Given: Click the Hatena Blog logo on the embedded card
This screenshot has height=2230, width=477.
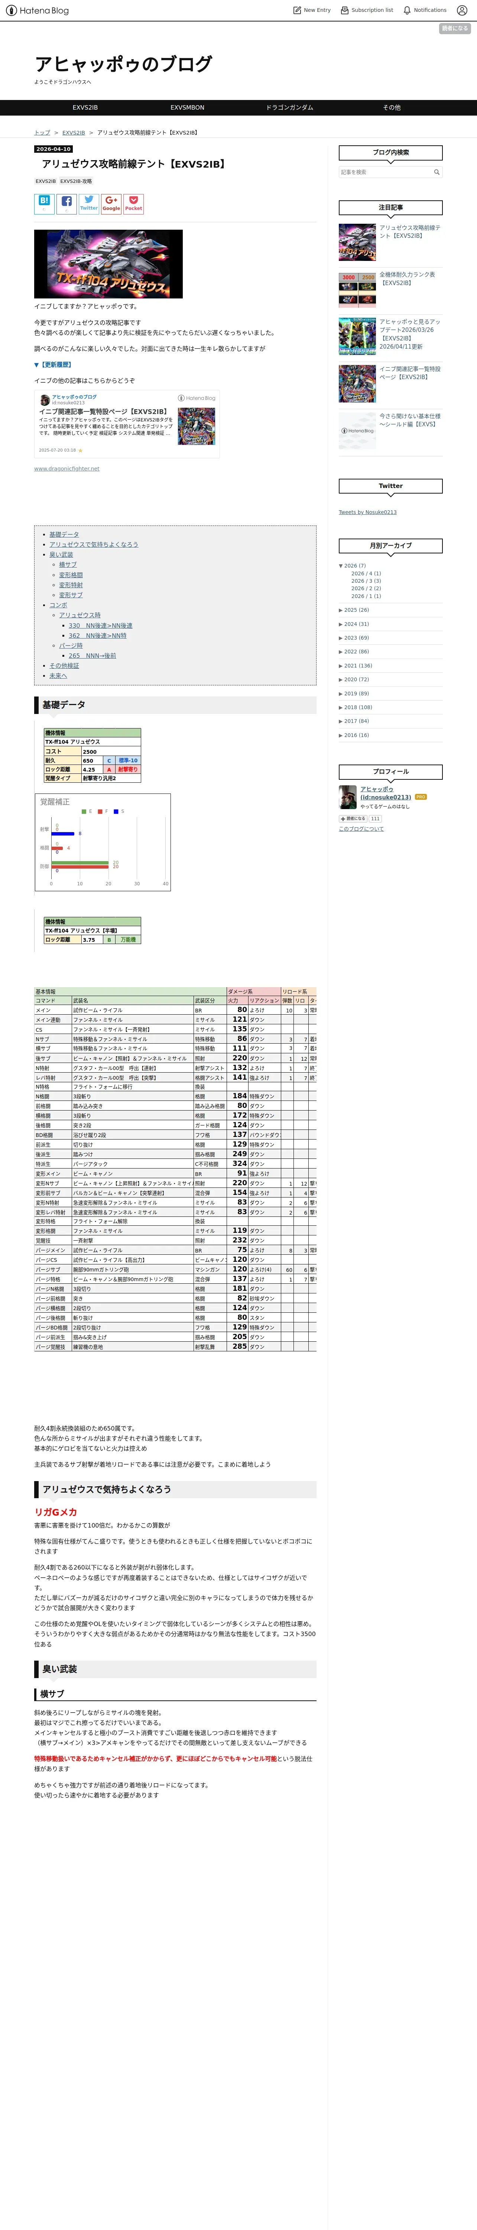Looking at the screenshot, I should (197, 398).
